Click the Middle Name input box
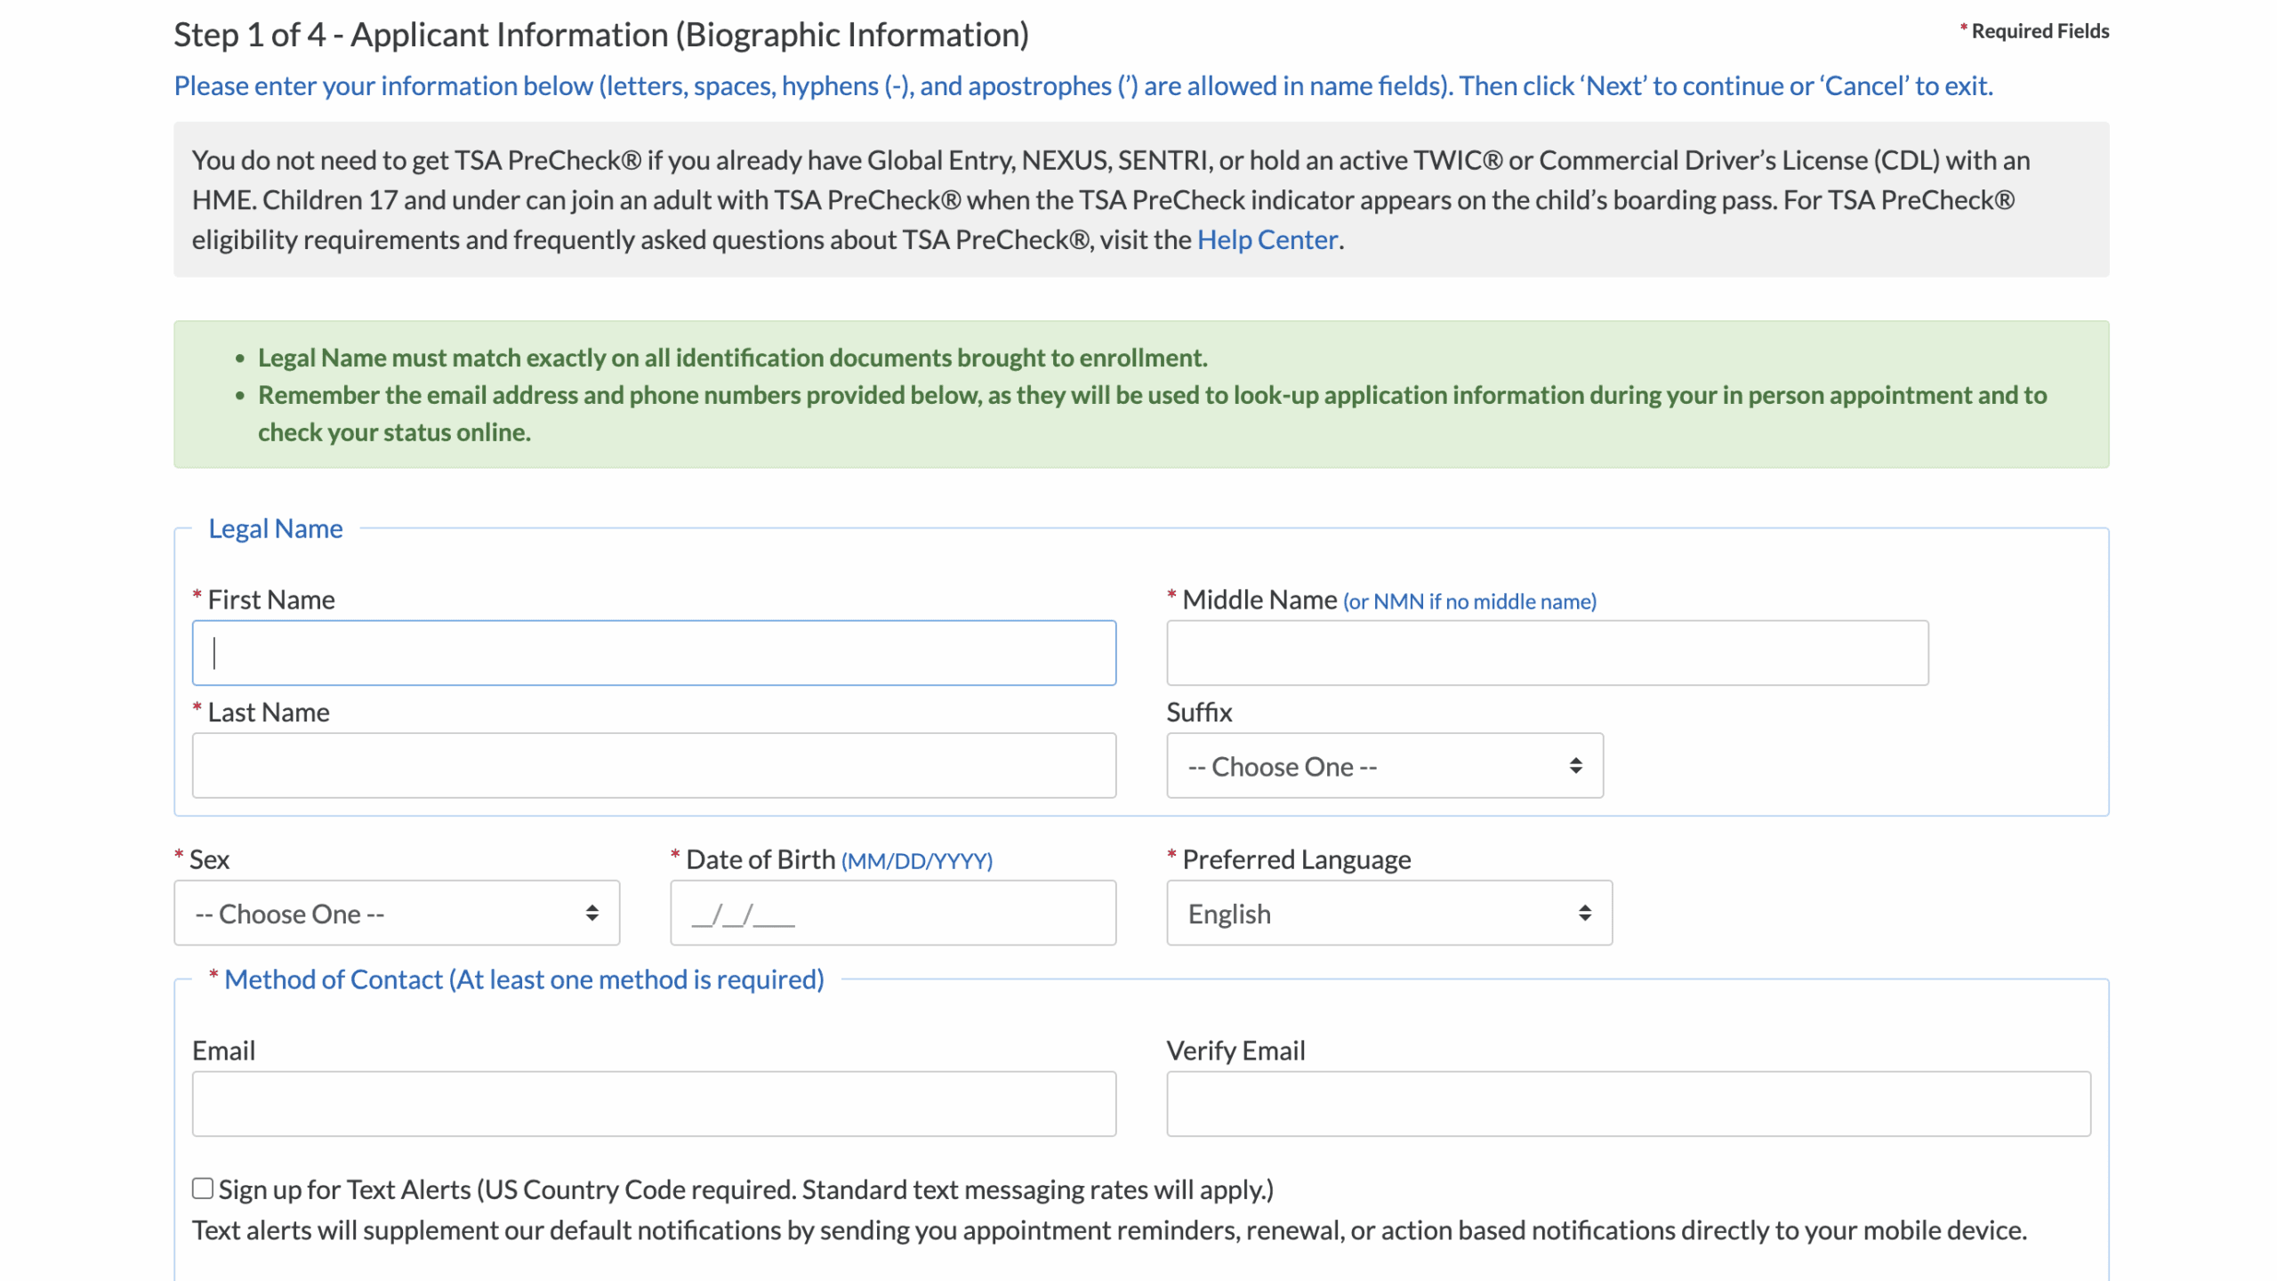This screenshot has height=1281, width=2277. (x=1548, y=652)
